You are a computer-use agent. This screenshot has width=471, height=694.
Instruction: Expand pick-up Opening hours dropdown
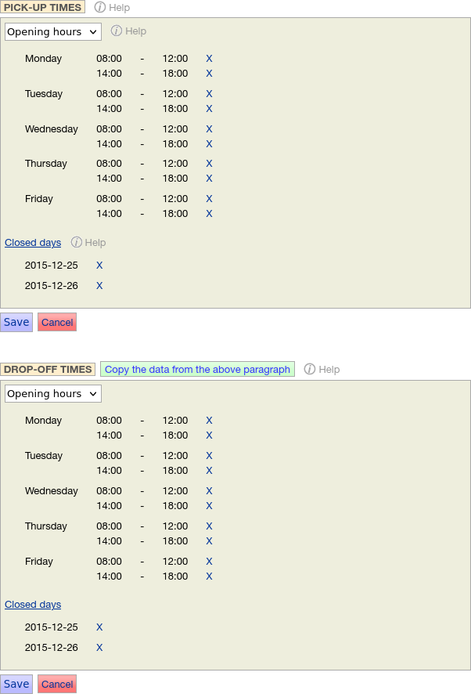tap(53, 32)
